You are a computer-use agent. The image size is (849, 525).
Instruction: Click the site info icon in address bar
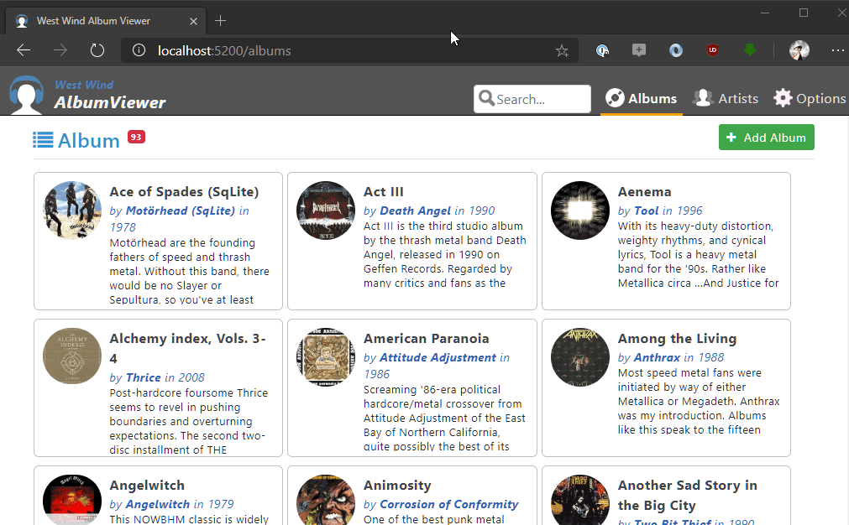pos(139,50)
